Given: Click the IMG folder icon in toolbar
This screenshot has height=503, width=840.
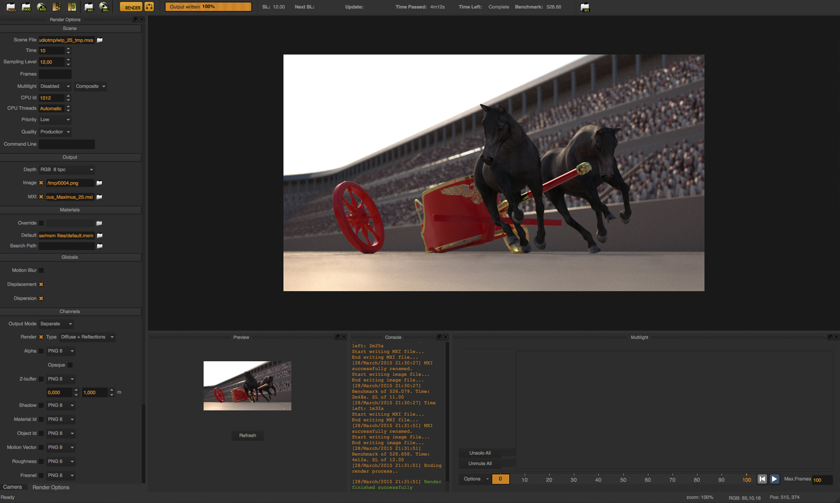Looking at the screenshot, I should 89,7.
